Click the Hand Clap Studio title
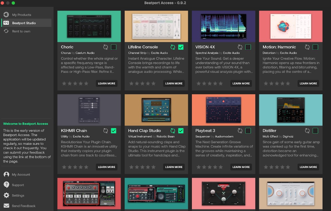Image resolution: width=331 pixels, height=211 pixels. (145, 131)
